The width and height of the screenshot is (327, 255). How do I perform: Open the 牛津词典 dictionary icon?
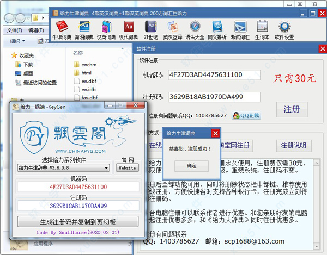(x=62, y=28)
